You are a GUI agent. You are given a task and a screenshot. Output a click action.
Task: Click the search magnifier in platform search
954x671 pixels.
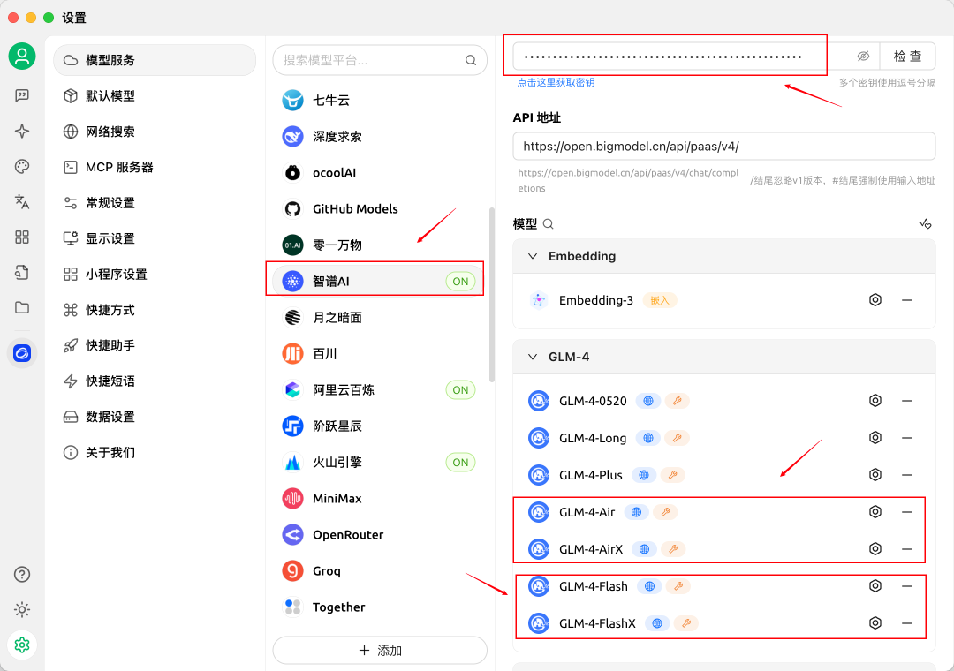click(x=470, y=60)
